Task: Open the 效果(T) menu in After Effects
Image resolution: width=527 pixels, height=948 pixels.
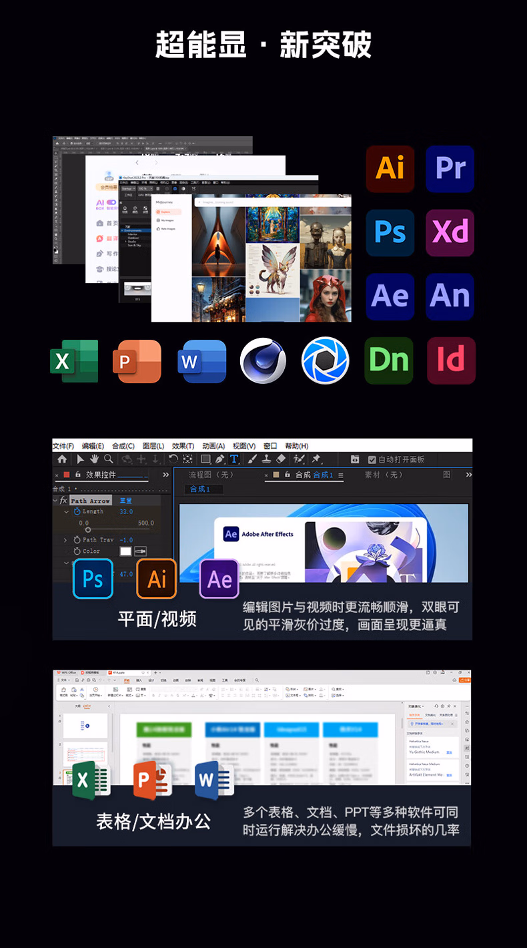Action: 183,446
